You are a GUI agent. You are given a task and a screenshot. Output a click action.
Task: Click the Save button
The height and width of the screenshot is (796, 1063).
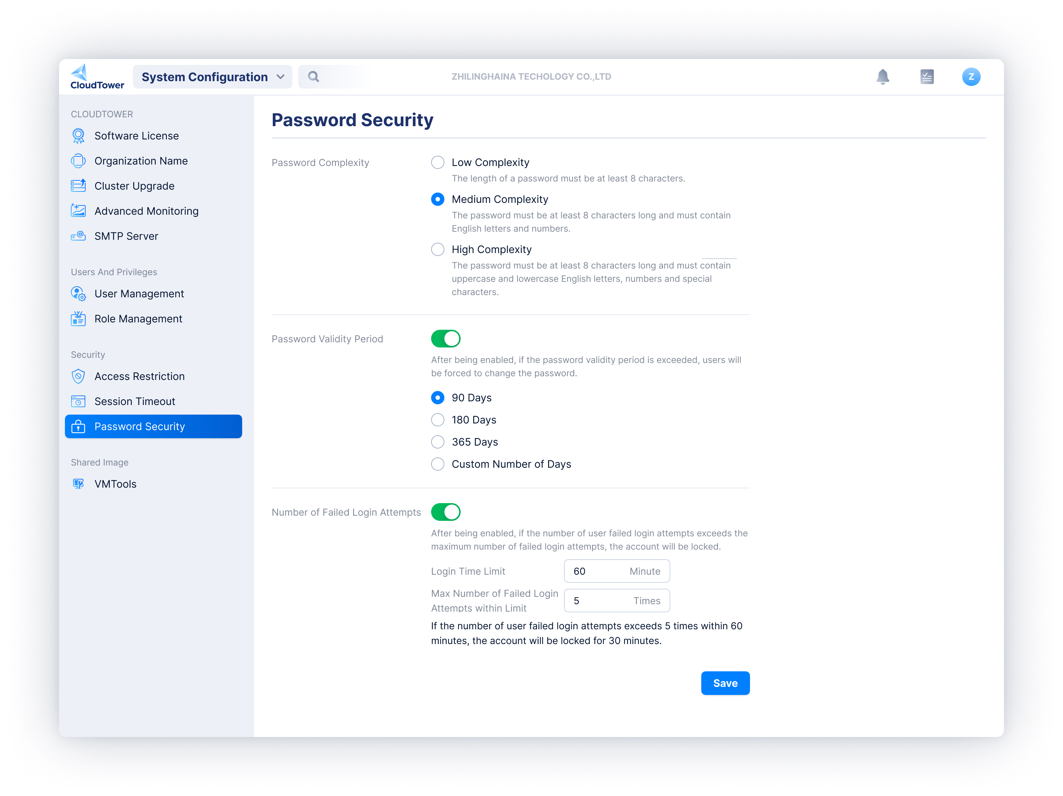[725, 683]
